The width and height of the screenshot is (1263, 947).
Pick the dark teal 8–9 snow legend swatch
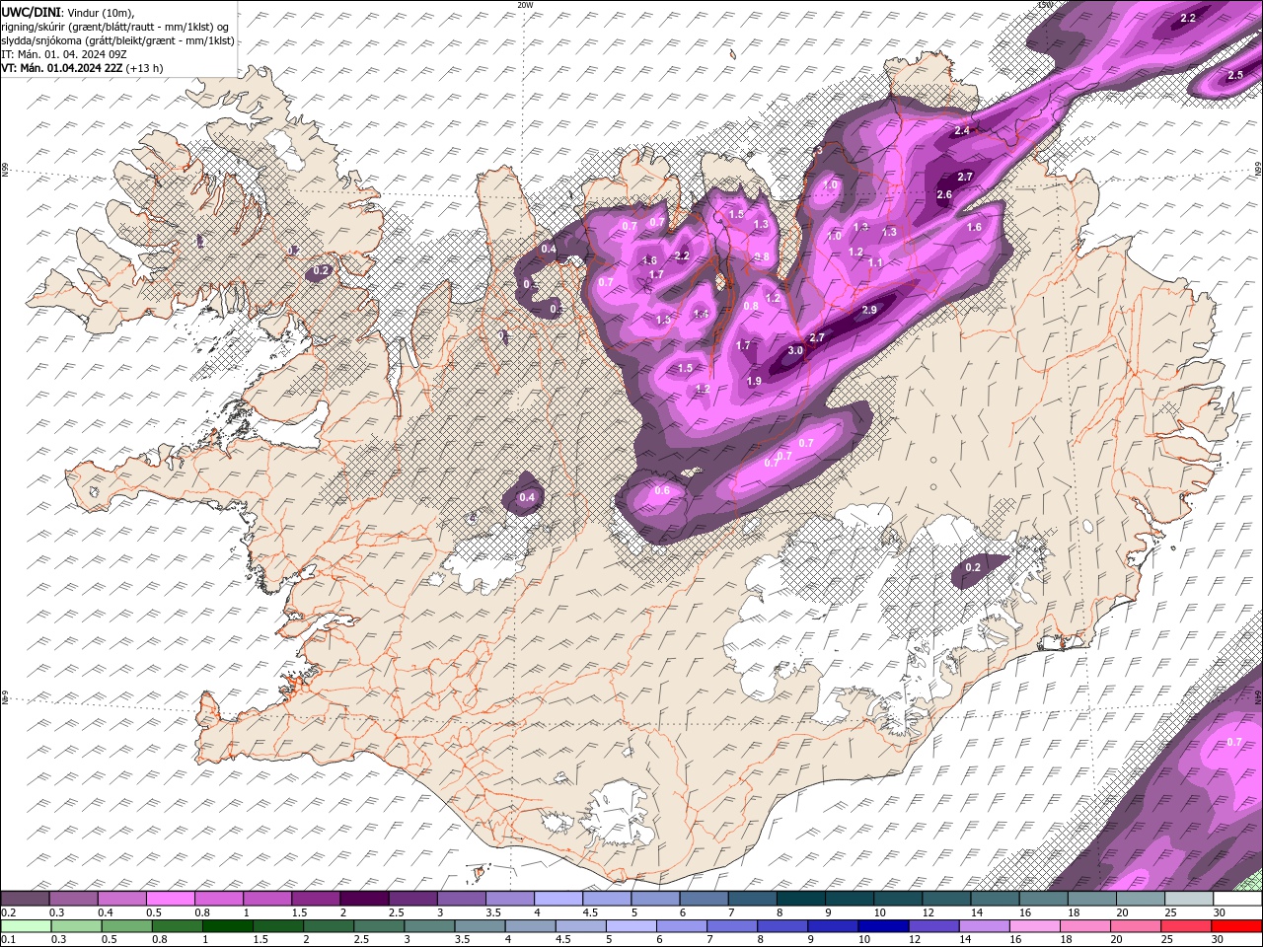[799, 899]
